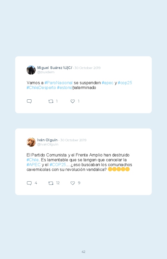Like the Miguel Suárez tweet
This screenshot has height=259, width=167.
[73, 101]
